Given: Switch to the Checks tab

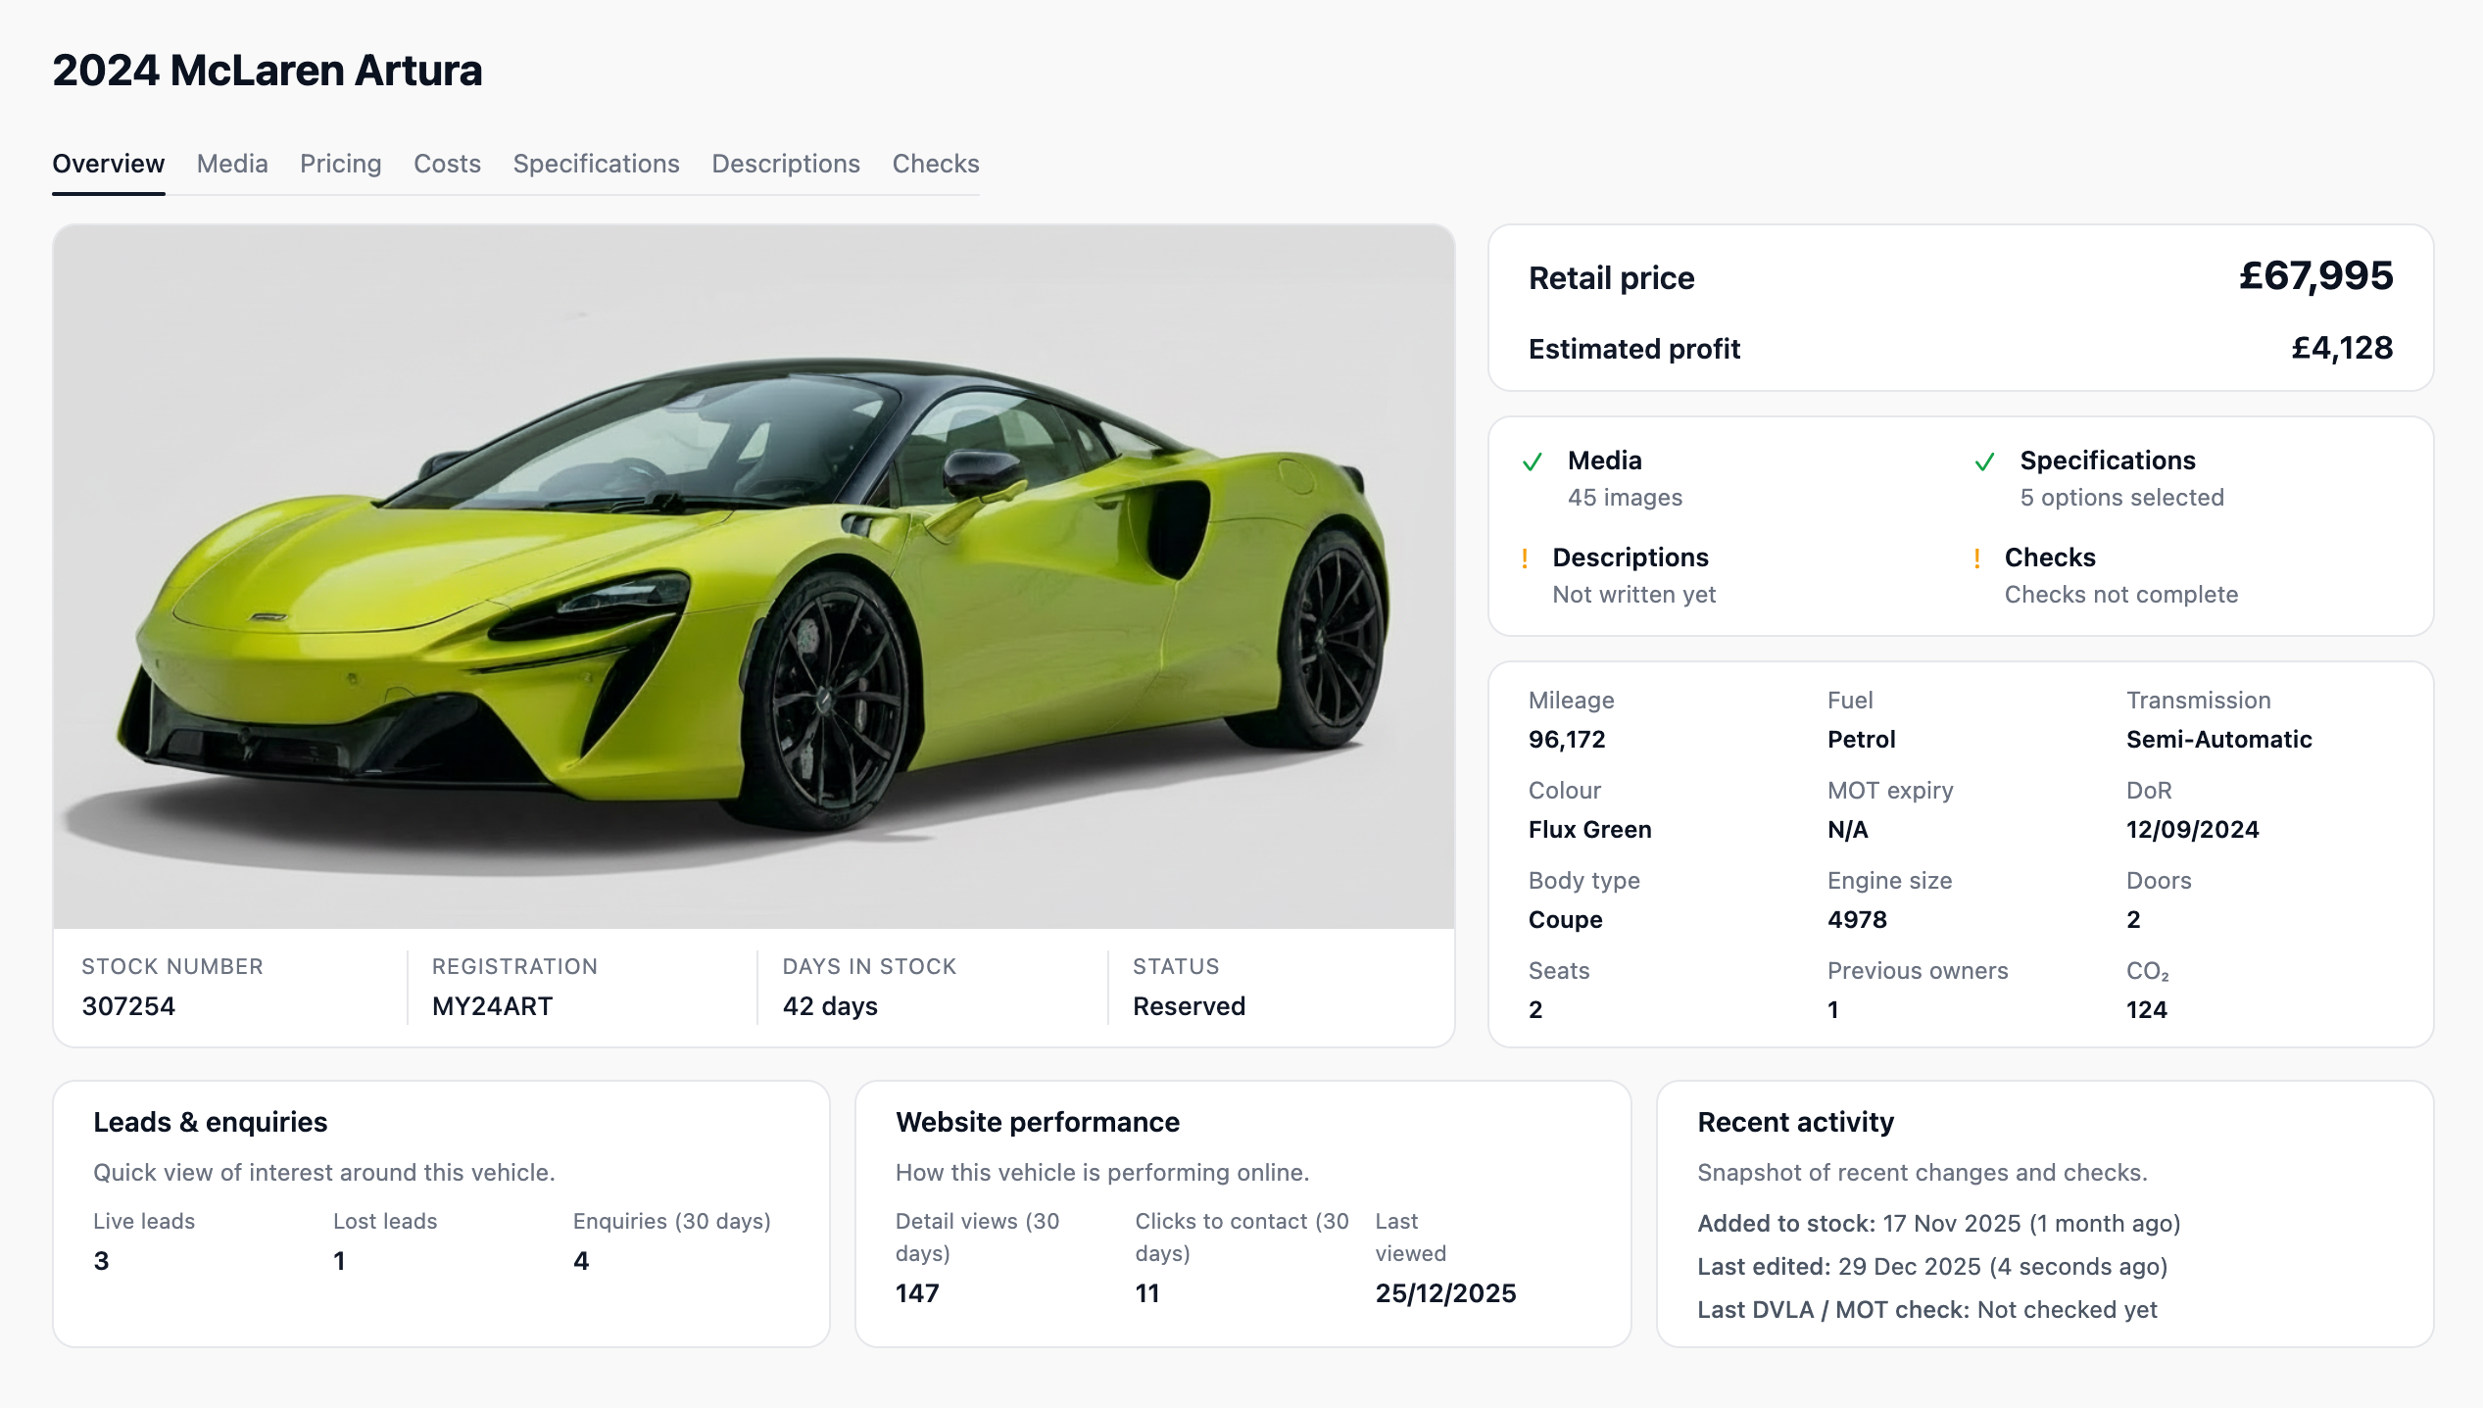Looking at the screenshot, I should (935, 164).
